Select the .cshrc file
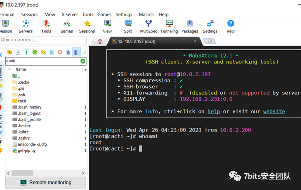The width and height of the screenshot is (301, 190). pos(21,132)
